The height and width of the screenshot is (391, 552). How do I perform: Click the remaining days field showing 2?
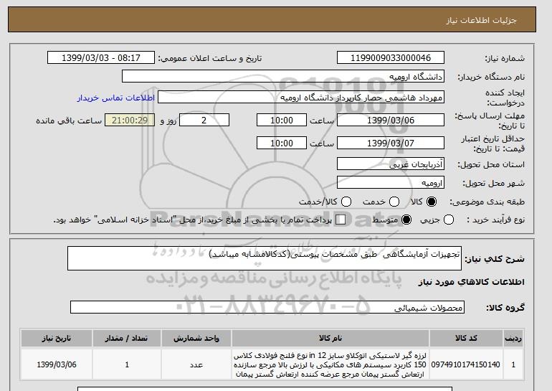[204, 120]
